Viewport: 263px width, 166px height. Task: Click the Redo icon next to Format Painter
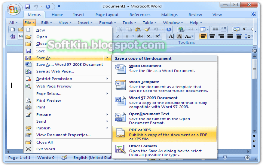(x=169, y=30)
